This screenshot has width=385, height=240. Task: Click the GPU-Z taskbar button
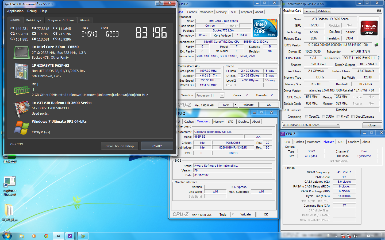[83, 236]
